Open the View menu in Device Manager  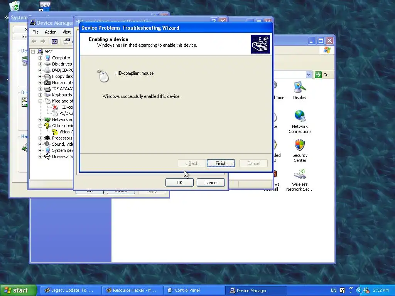(x=67, y=32)
